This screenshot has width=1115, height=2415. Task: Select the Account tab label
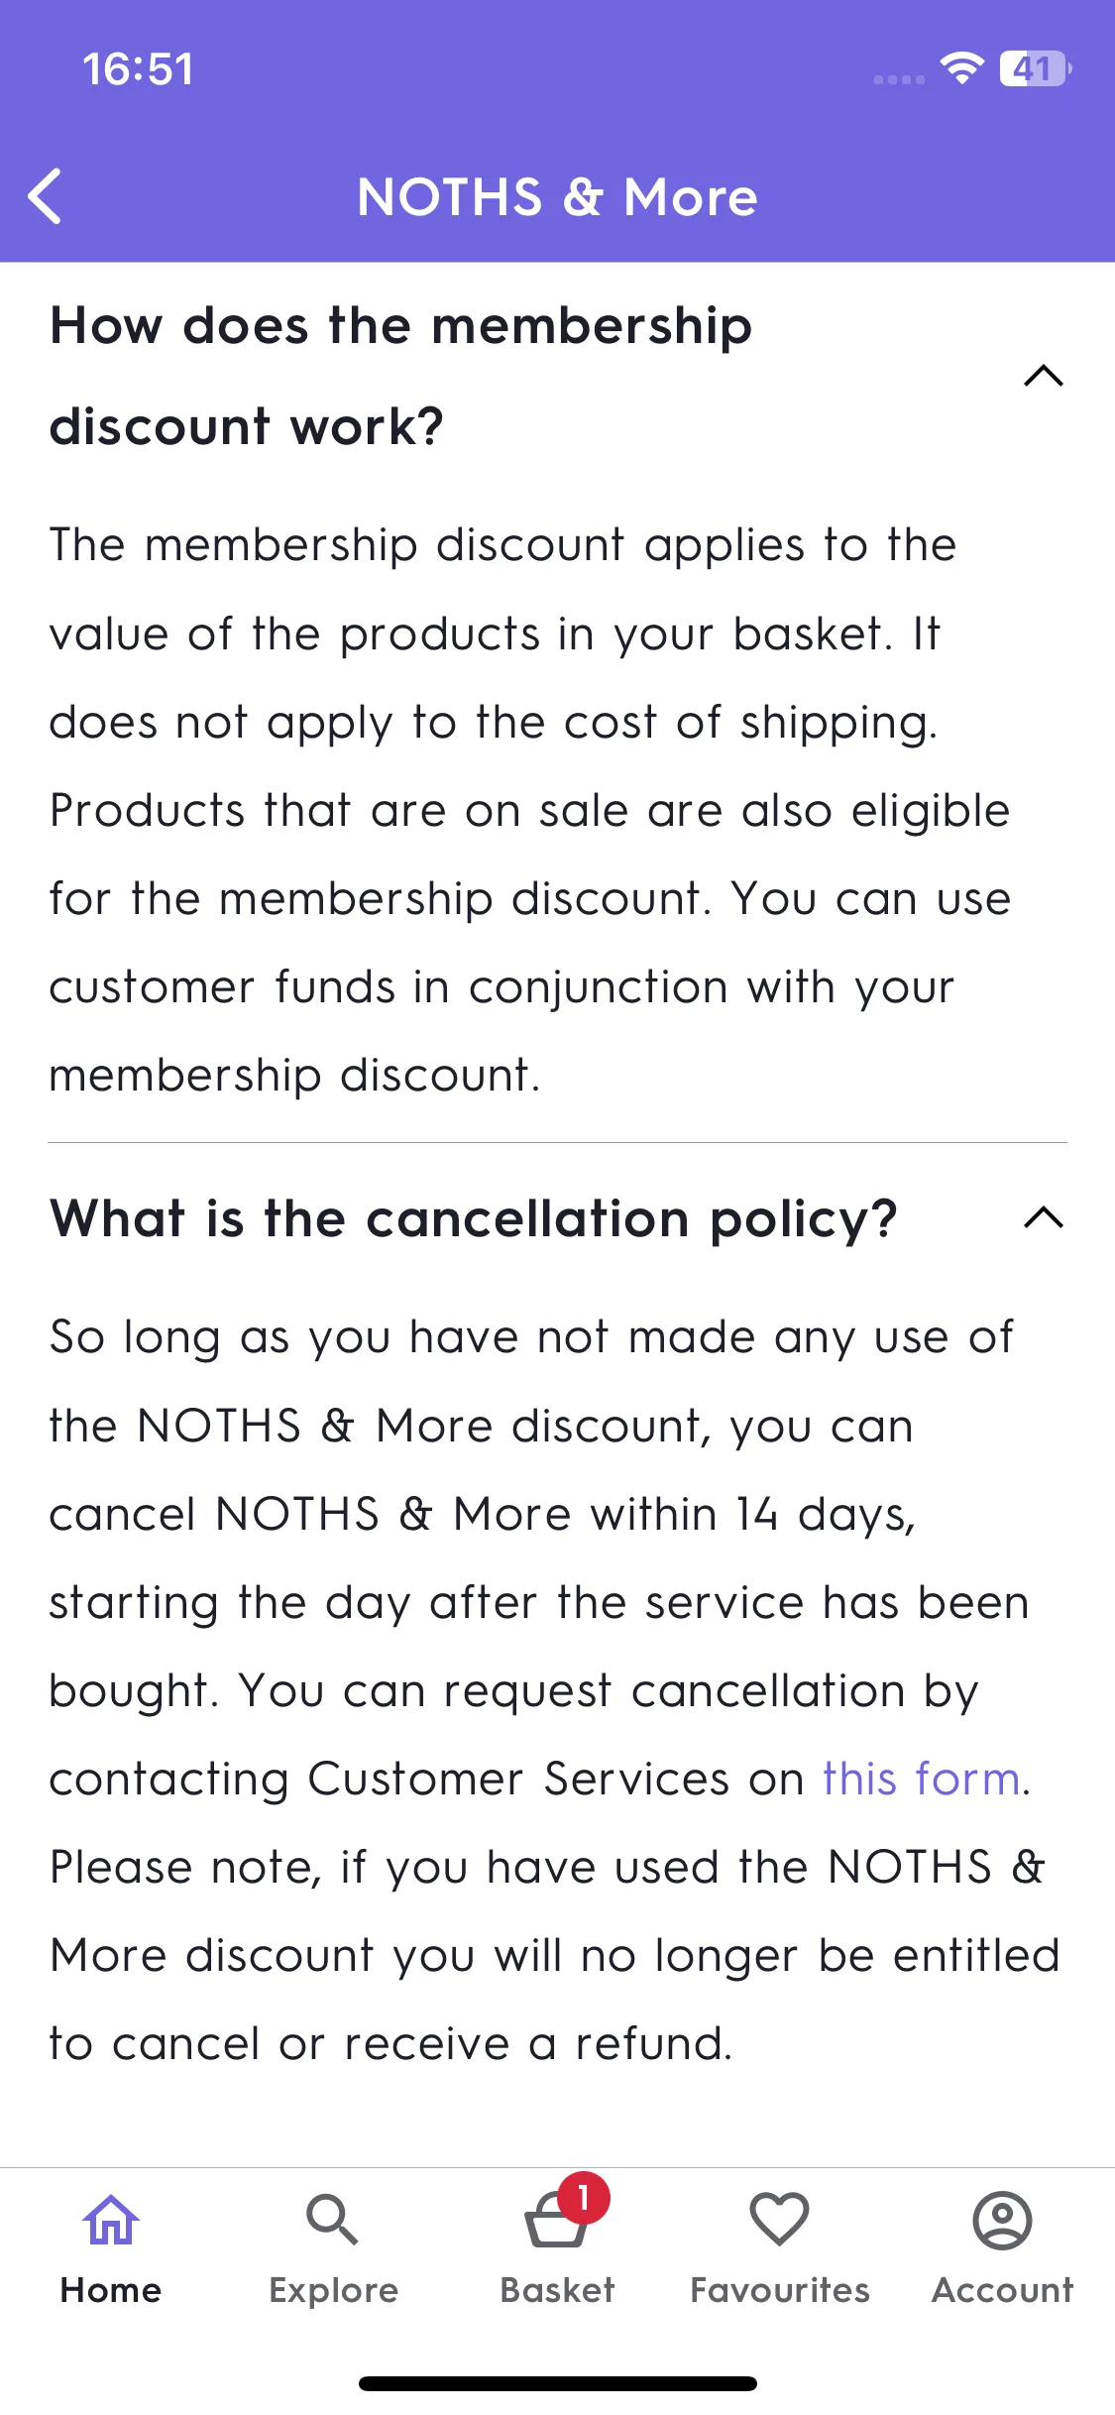coord(1003,2290)
